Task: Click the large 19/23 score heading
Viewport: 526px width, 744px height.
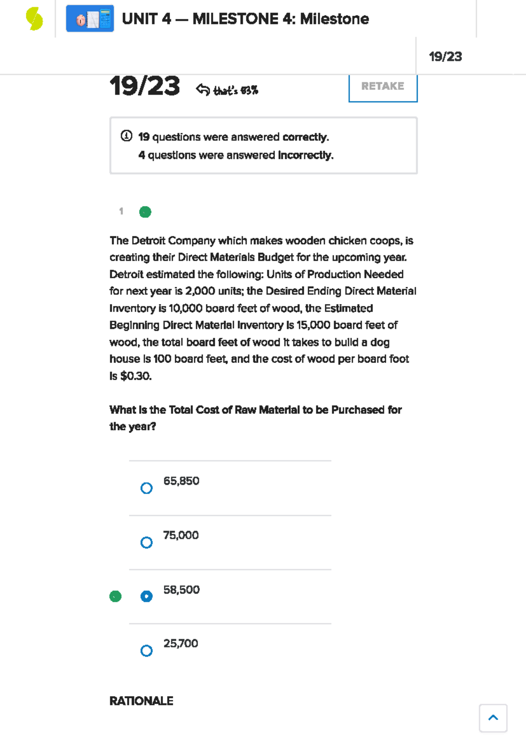Action: (x=145, y=86)
